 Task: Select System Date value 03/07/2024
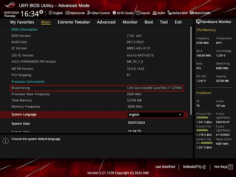pyautogui.click(x=136, y=123)
